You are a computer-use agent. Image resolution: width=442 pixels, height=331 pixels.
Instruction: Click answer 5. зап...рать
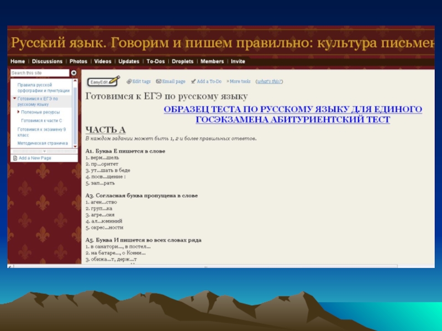(x=100, y=183)
